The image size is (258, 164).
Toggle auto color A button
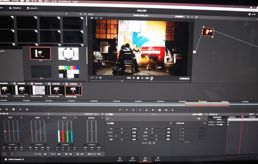(4, 154)
